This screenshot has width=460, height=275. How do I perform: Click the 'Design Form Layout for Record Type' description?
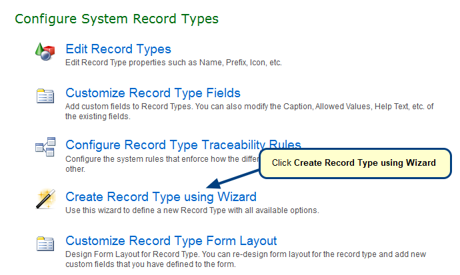(x=245, y=259)
